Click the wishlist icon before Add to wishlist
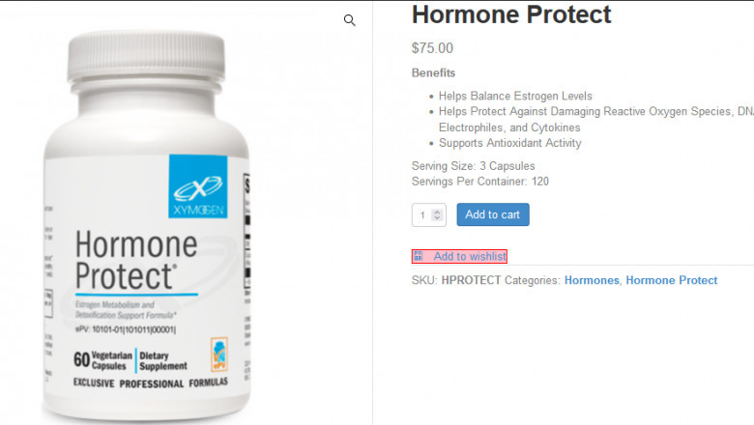Screen dimensions: 754x425 pos(419,256)
